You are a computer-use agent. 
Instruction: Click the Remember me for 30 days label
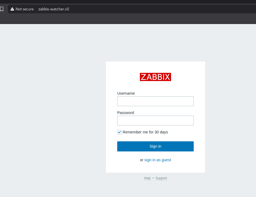point(145,132)
